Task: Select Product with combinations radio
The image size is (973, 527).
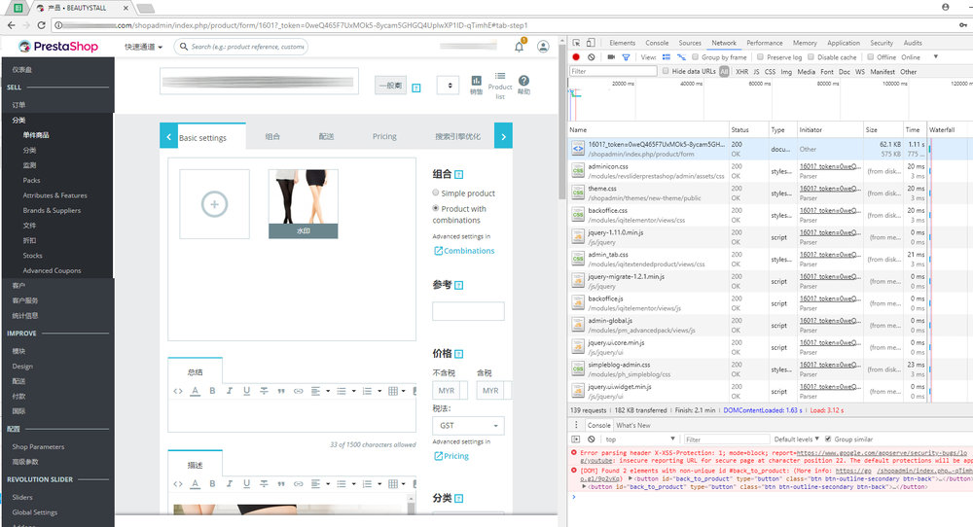Action: click(436, 208)
